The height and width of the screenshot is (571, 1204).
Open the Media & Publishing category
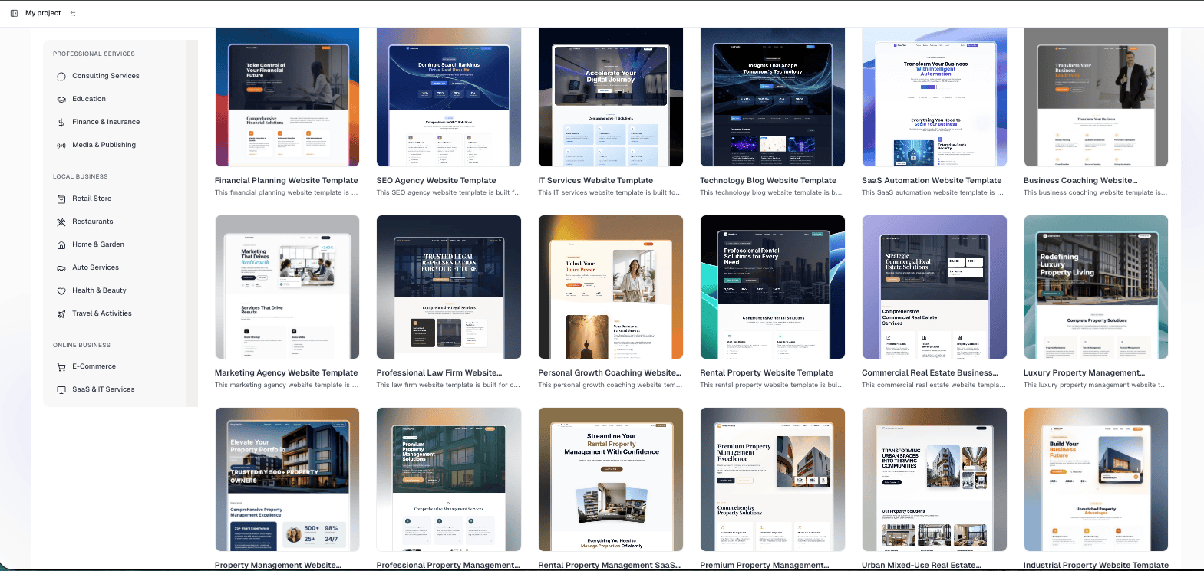pyautogui.click(x=104, y=145)
